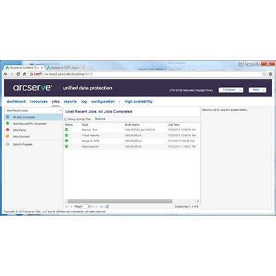Click the horizontal scrollbar under job list
The image size is (276, 276).
tap(120, 201)
